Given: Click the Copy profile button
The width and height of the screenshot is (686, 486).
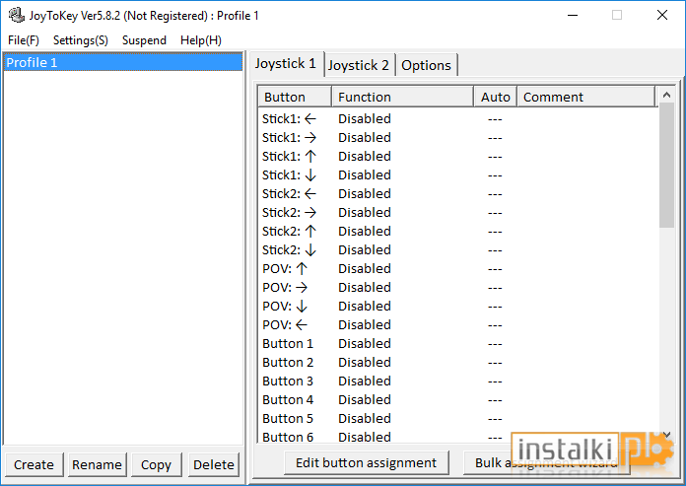Looking at the screenshot, I should tap(156, 464).
